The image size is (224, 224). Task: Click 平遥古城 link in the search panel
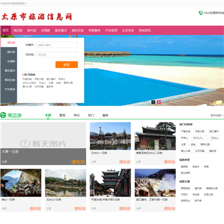coord(27,79)
